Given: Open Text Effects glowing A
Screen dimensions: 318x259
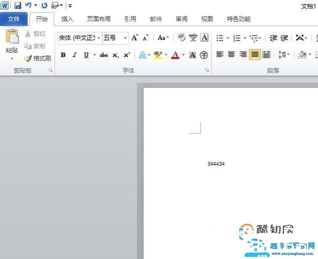Looking at the screenshot, I should [x=142, y=55].
